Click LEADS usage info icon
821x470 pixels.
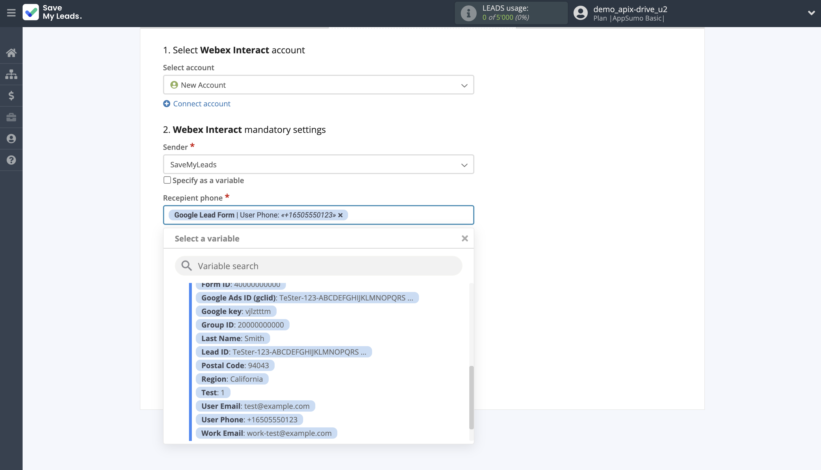click(x=468, y=13)
